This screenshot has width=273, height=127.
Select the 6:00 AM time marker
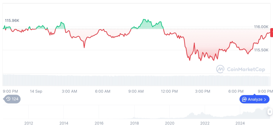point(103,91)
